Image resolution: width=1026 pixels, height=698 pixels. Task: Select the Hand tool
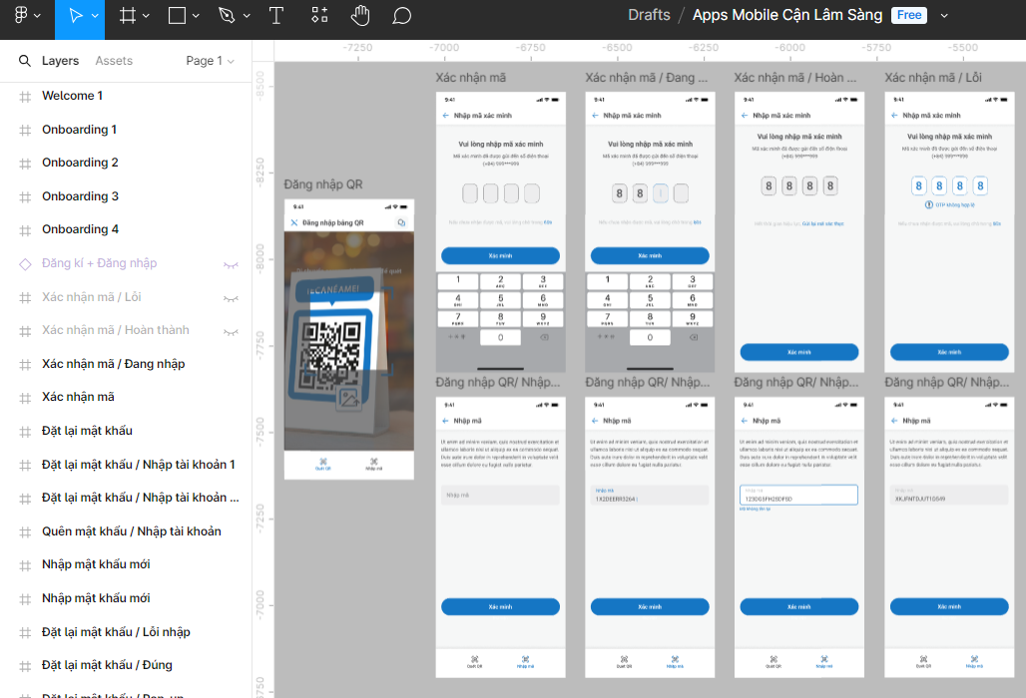pyautogui.click(x=360, y=16)
